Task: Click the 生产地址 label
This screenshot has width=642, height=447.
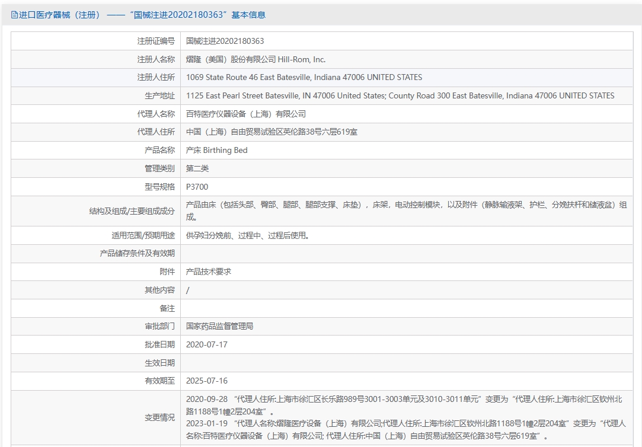Action: [x=159, y=96]
